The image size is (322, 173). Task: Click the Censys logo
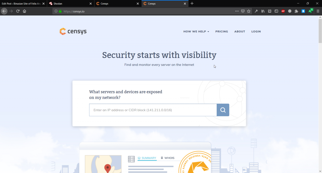[73, 32]
